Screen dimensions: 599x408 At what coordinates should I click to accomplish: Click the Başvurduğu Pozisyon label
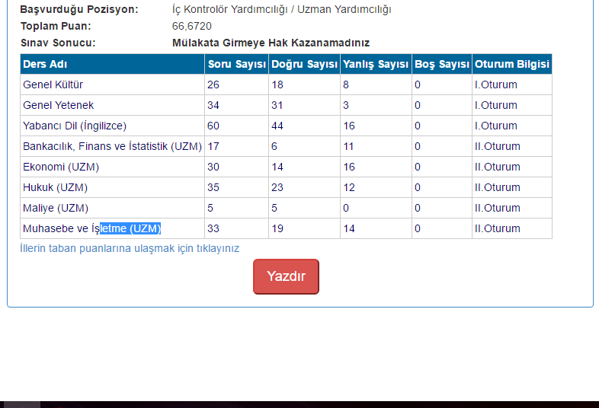tap(79, 9)
